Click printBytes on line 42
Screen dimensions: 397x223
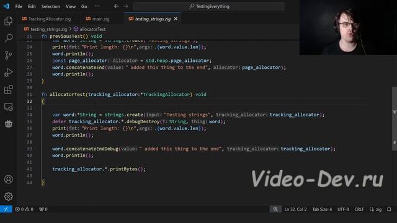124,169
